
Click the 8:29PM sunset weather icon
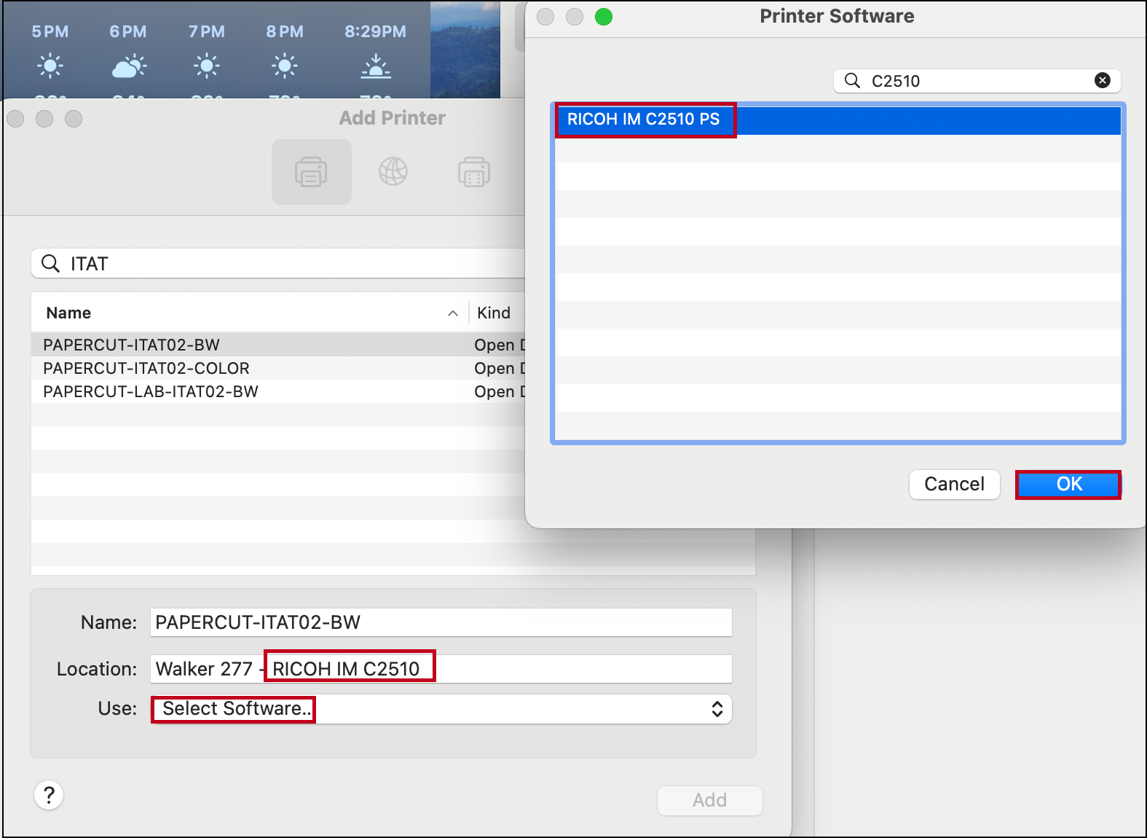[376, 66]
